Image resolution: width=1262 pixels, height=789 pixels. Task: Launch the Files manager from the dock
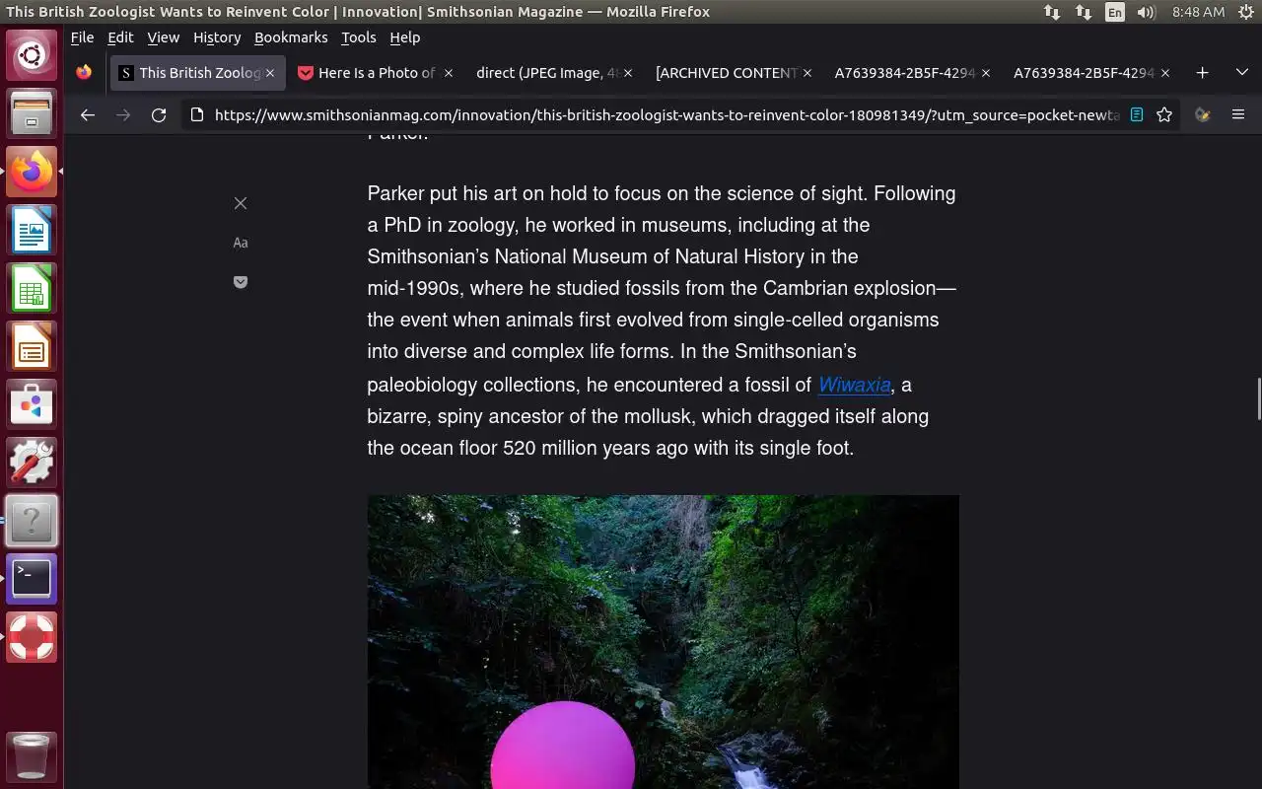point(32,112)
